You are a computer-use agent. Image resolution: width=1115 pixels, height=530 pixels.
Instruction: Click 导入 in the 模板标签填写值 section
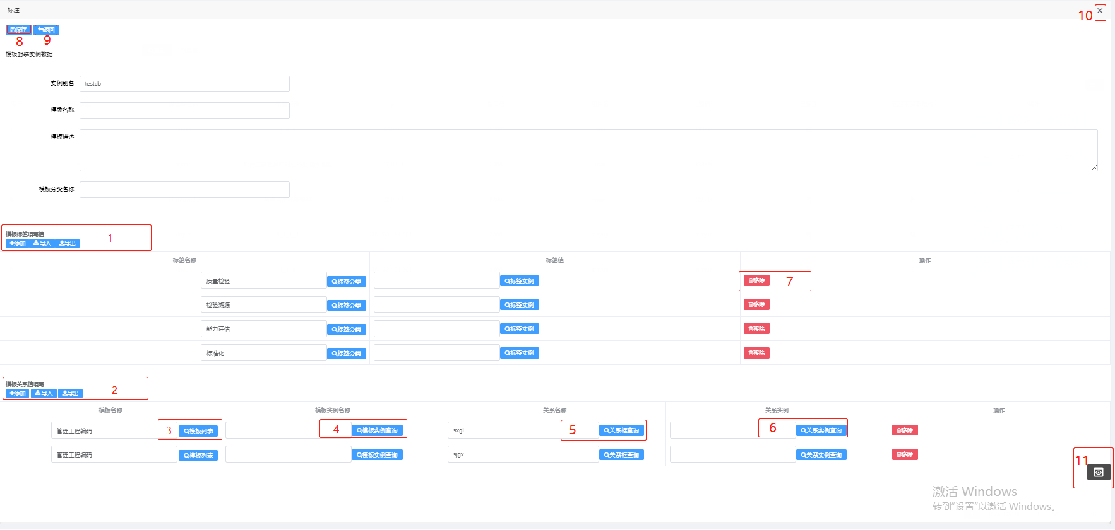click(x=42, y=243)
